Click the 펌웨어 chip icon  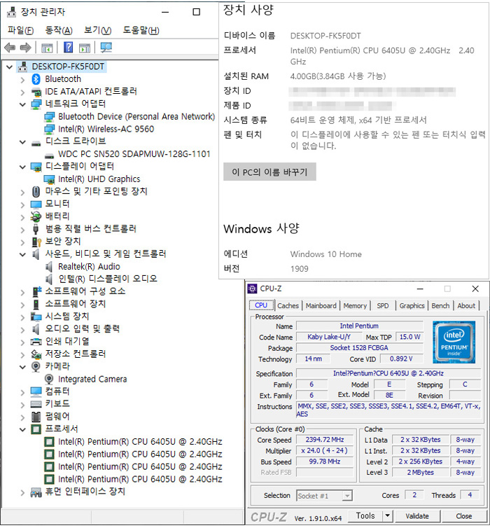tap(36, 417)
